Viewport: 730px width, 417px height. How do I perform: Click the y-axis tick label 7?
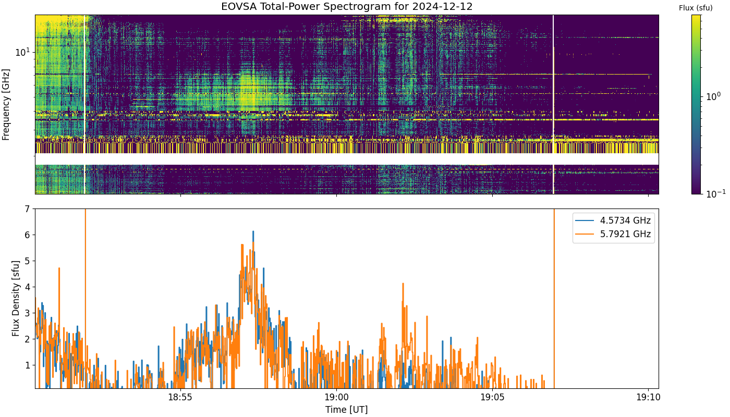28,209
